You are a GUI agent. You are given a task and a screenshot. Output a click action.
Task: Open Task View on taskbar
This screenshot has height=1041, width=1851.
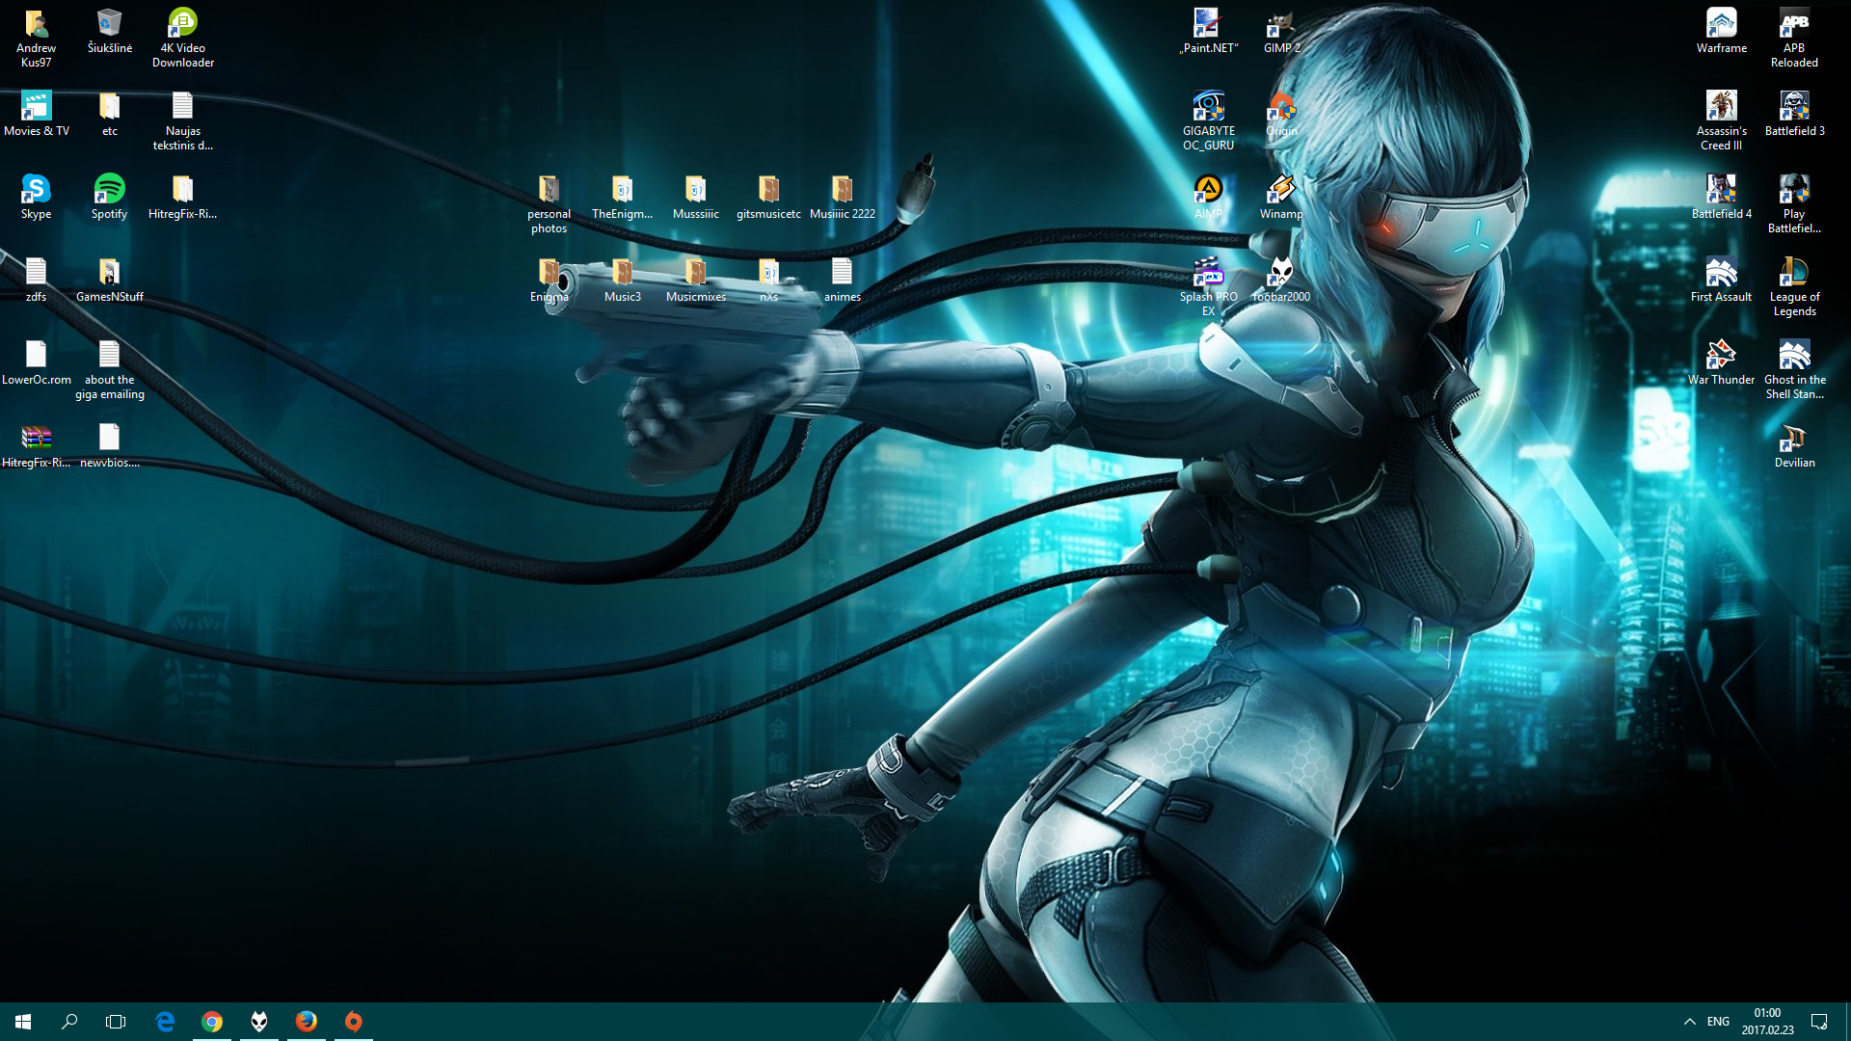pos(116,1022)
